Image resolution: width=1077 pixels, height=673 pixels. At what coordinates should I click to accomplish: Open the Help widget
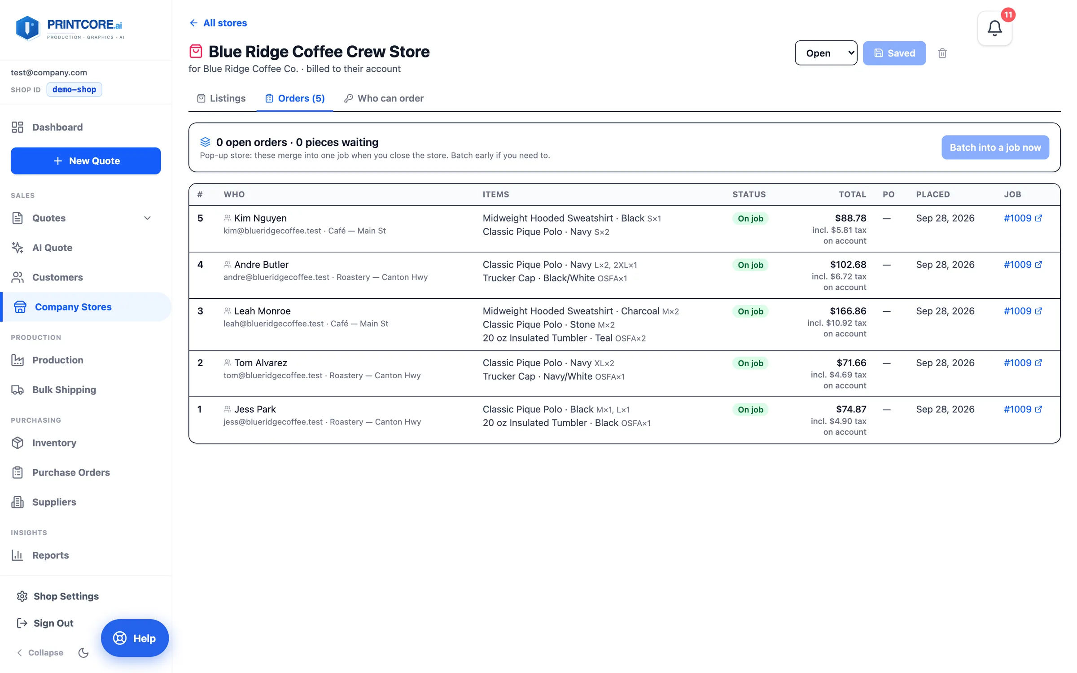(x=135, y=638)
